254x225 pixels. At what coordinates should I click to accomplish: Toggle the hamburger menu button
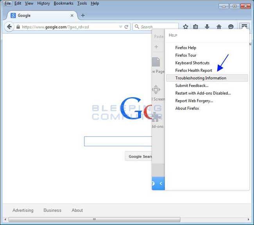click(x=244, y=27)
